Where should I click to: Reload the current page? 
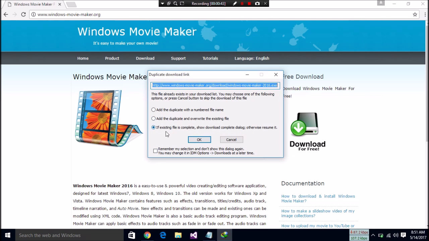(x=23, y=14)
